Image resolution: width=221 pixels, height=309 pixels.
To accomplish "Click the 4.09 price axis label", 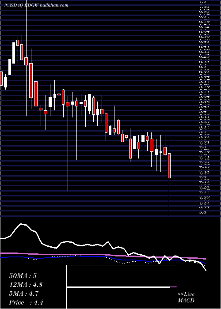I will pos(204,197).
